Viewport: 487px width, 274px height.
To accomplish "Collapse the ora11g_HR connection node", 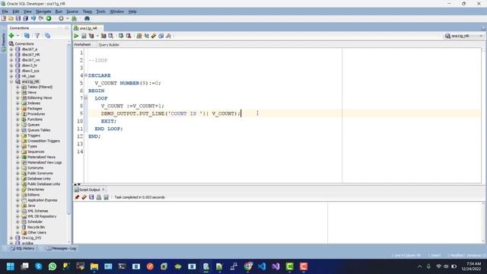I will tap(11, 81).
